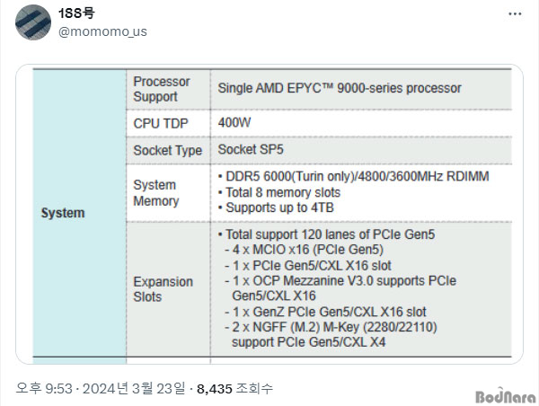Click the DDR5 6000 Turin only line
Screen dimensions: 539x406
click(x=354, y=176)
